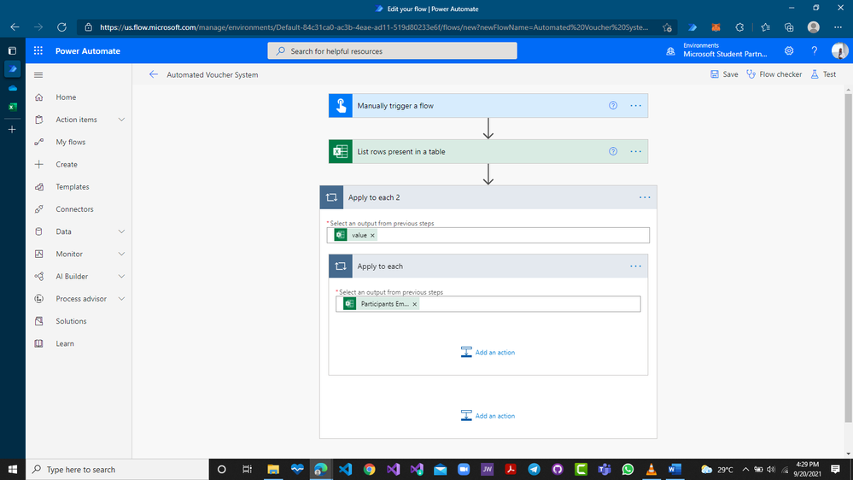The image size is (853, 480).
Task: Add an action inside inner Apply to each
Action: coord(488,352)
